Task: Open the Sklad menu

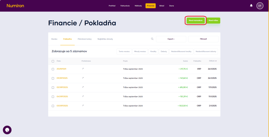Action: click(162, 6)
